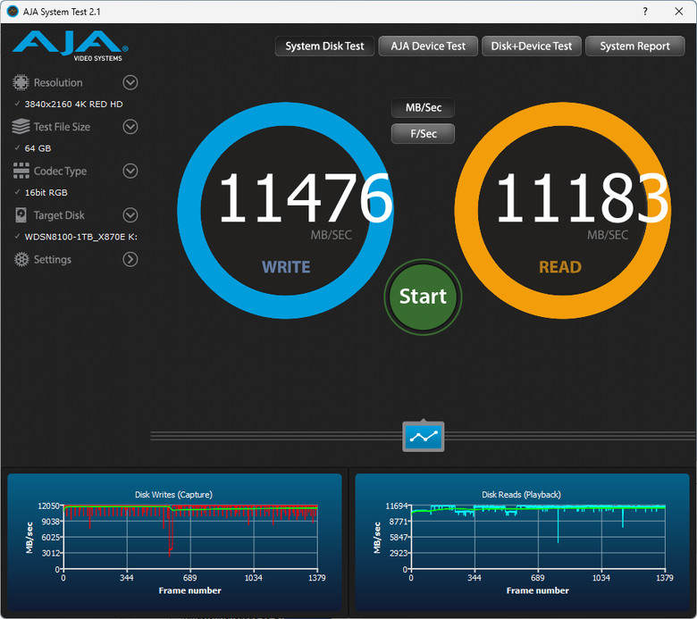Open the AJA Device Test tab

428,46
